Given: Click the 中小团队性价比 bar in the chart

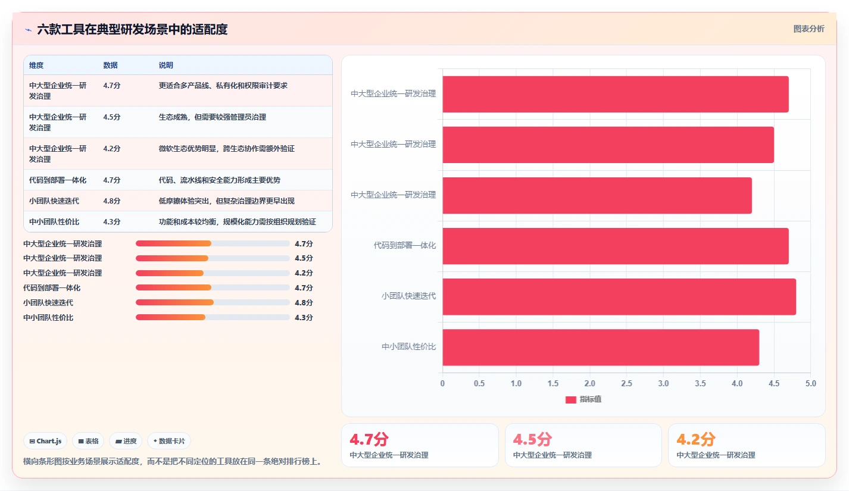Looking at the screenshot, I should pyautogui.click(x=601, y=347).
